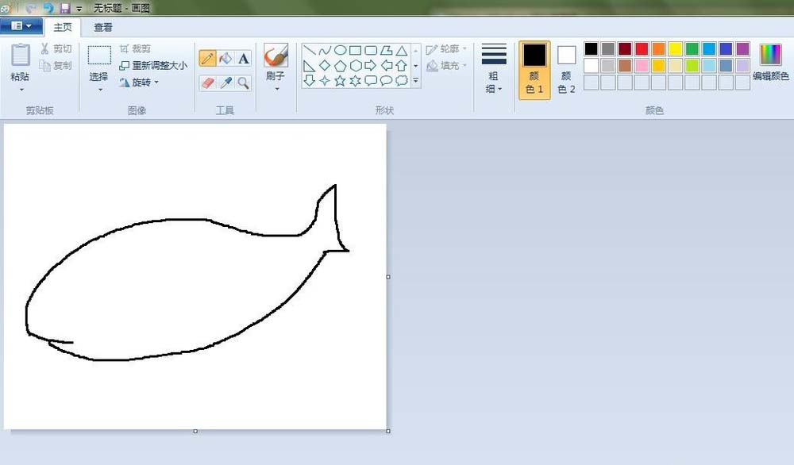Click the Save icon in title bar
The height and width of the screenshot is (465, 794).
pos(65,8)
